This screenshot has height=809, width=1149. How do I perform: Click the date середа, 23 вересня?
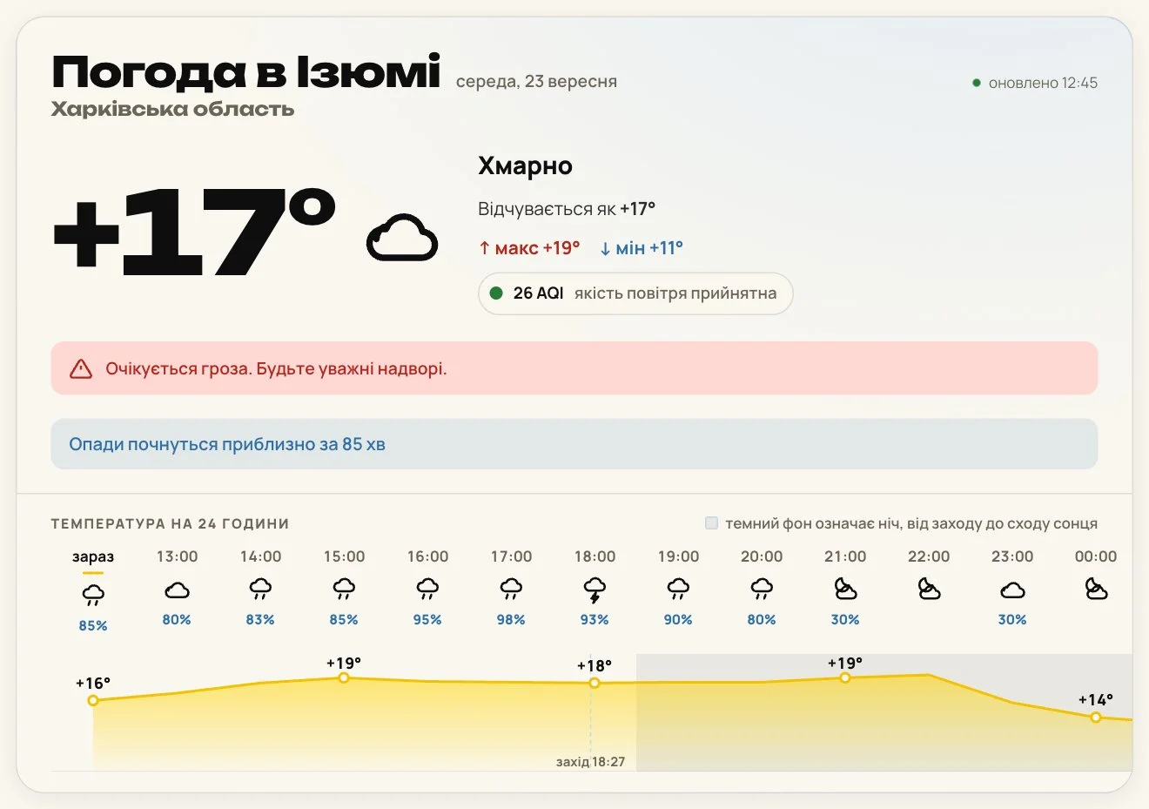536,82
